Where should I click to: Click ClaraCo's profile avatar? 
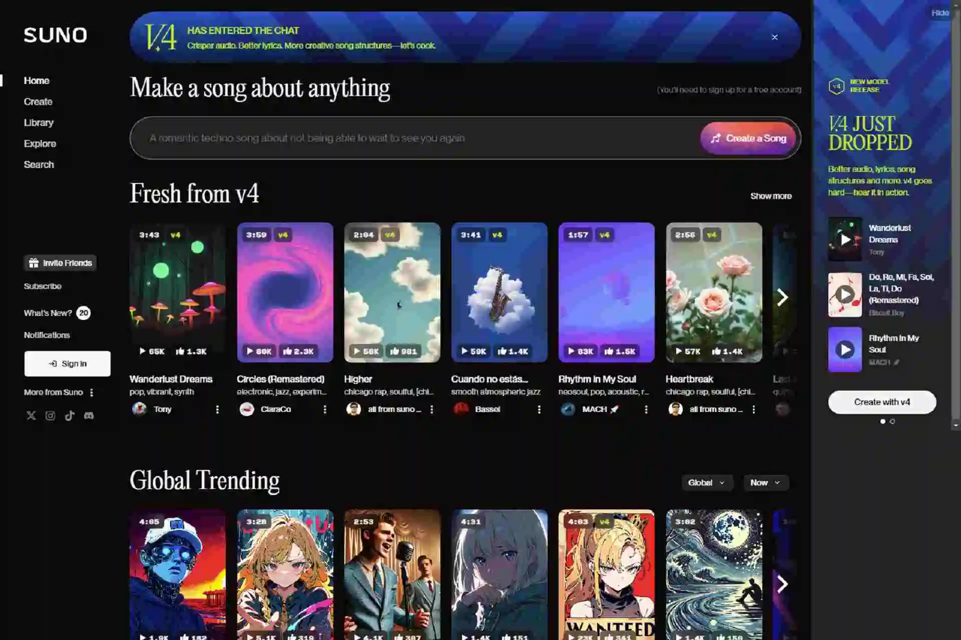247,409
